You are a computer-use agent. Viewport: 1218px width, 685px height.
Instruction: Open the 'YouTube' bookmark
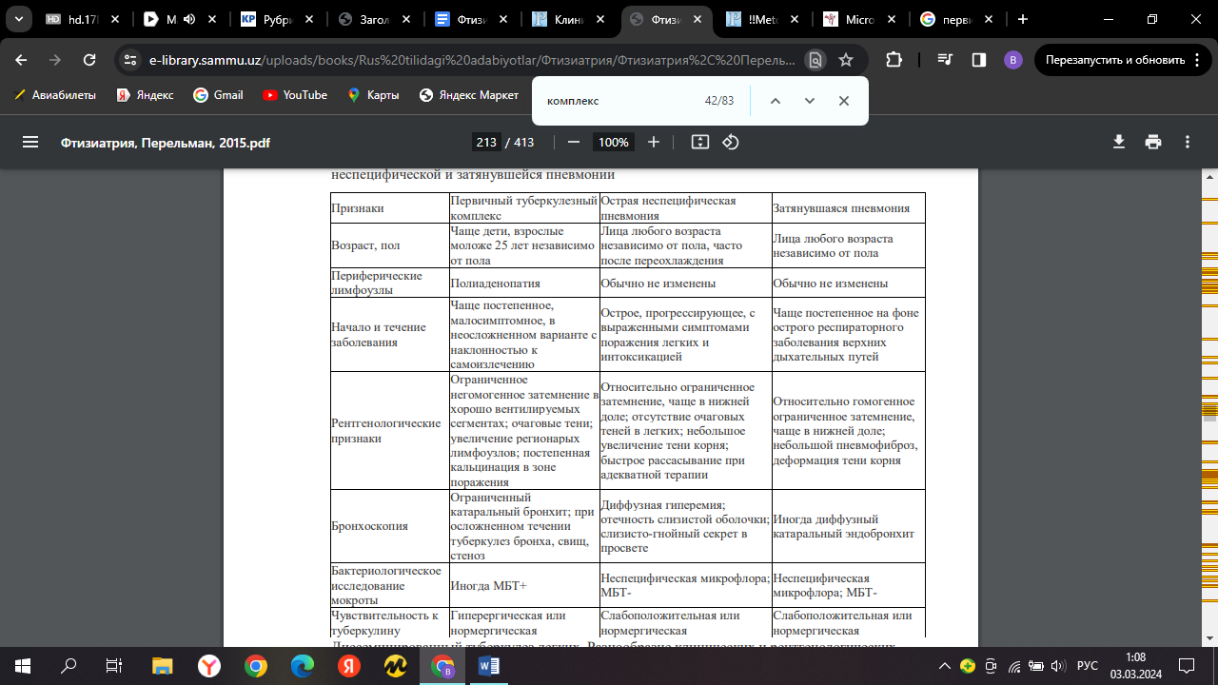click(x=294, y=95)
